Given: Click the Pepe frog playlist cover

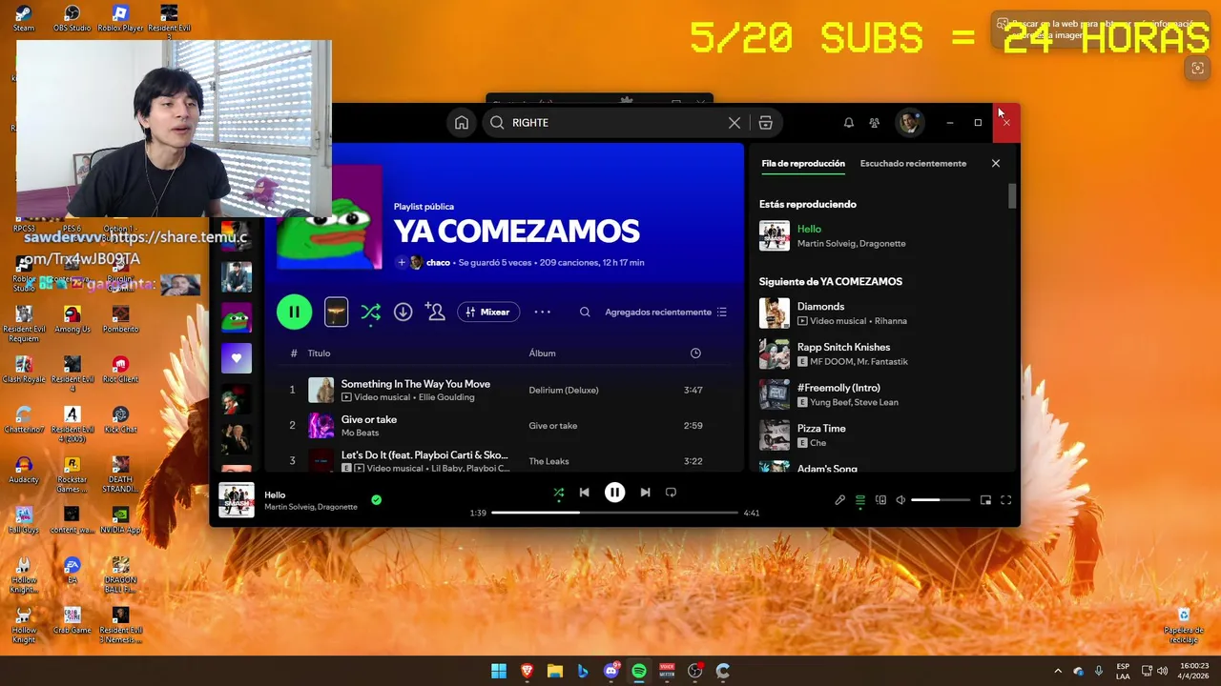Looking at the screenshot, I should coord(329,217).
